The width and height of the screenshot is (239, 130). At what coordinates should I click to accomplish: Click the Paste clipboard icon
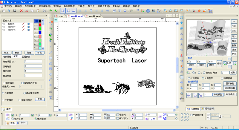pyautogui.click(x=38, y=11)
